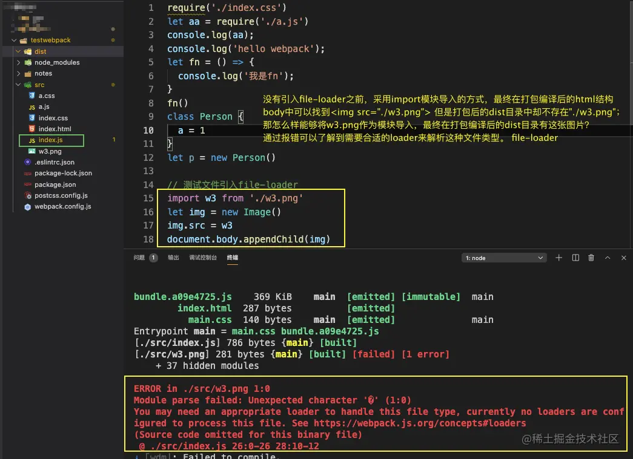The width and height of the screenshot is (633, 459).
Task: Switch to the 调试控制台 debug console tab
Action: (x=203, y=258)
